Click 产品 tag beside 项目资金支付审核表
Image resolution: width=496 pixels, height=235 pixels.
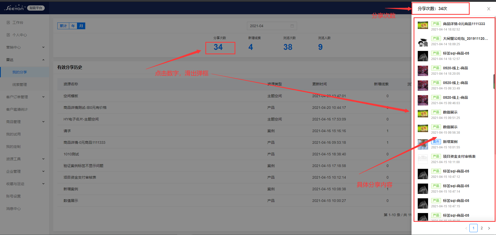click(436, 156)
